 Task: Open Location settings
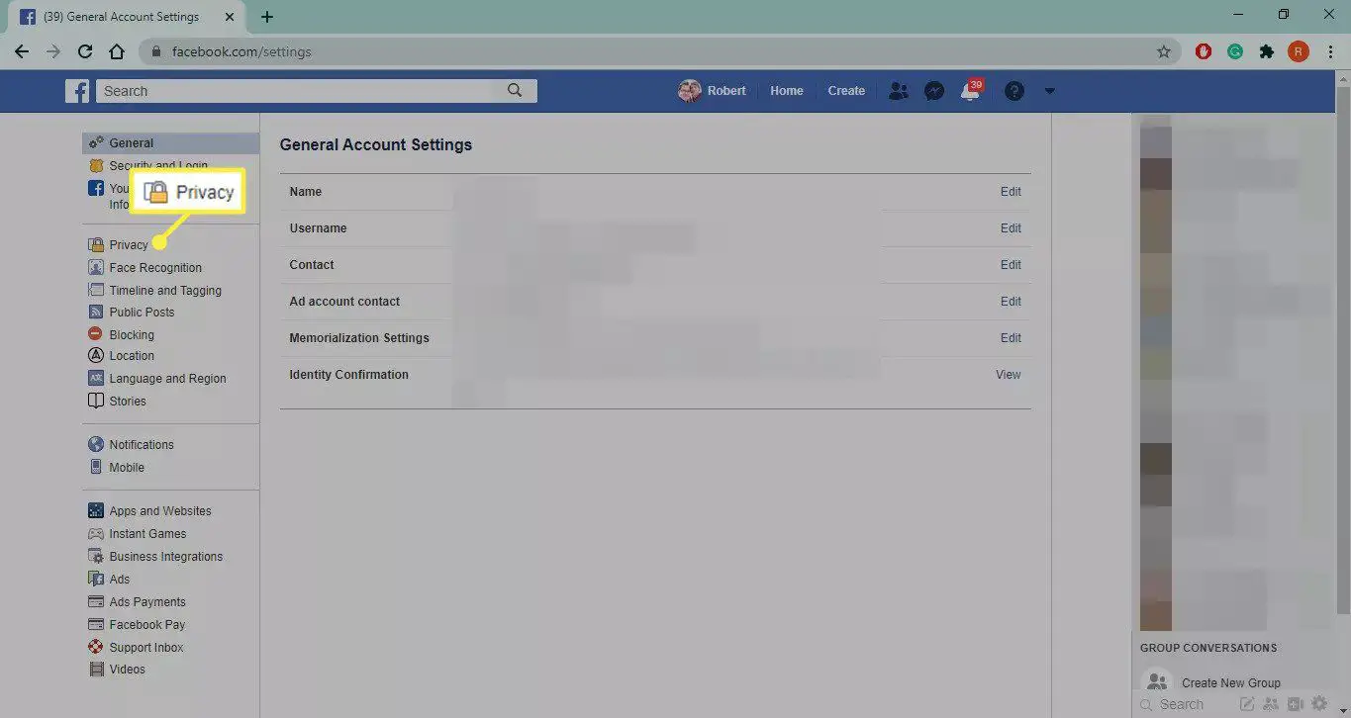[132, 356]
